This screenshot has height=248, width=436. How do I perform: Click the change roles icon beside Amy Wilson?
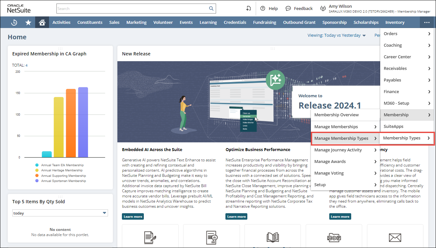[323, 9]
